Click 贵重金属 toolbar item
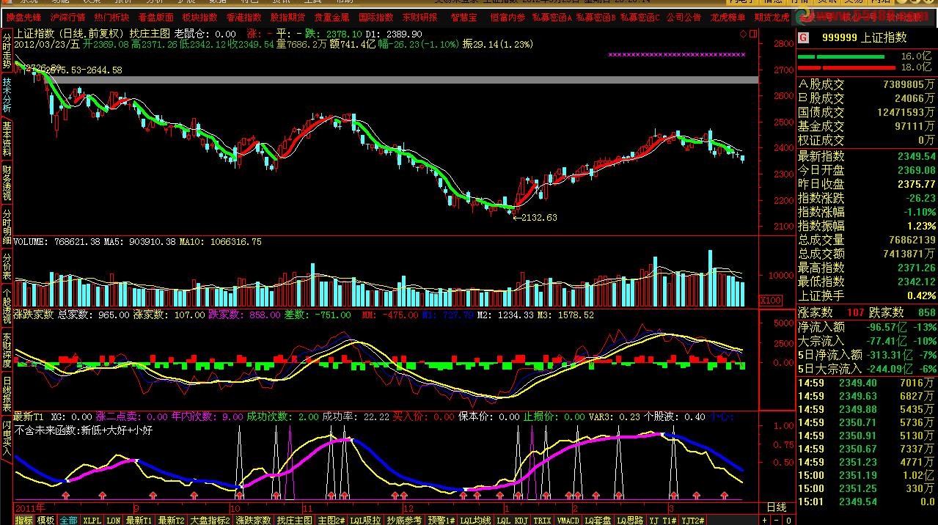Viewport: 938px width, 525px height. click(x=331, y=17)
